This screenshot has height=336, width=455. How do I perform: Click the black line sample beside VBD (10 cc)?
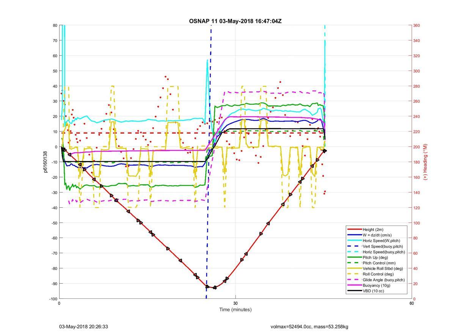354,291
